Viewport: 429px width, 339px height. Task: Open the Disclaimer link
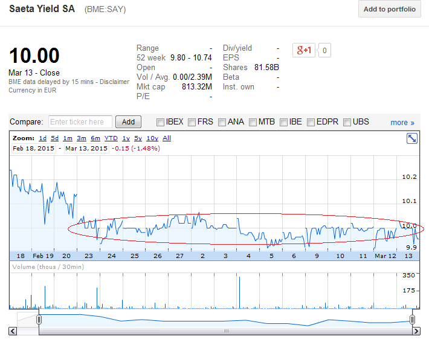pos(114,82)
